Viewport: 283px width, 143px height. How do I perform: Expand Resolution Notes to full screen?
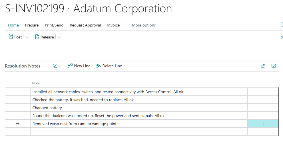tap(274, 66)
